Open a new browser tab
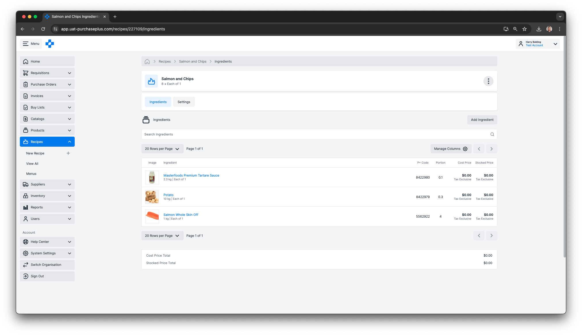The image size is (582, 335). [115, 17]
